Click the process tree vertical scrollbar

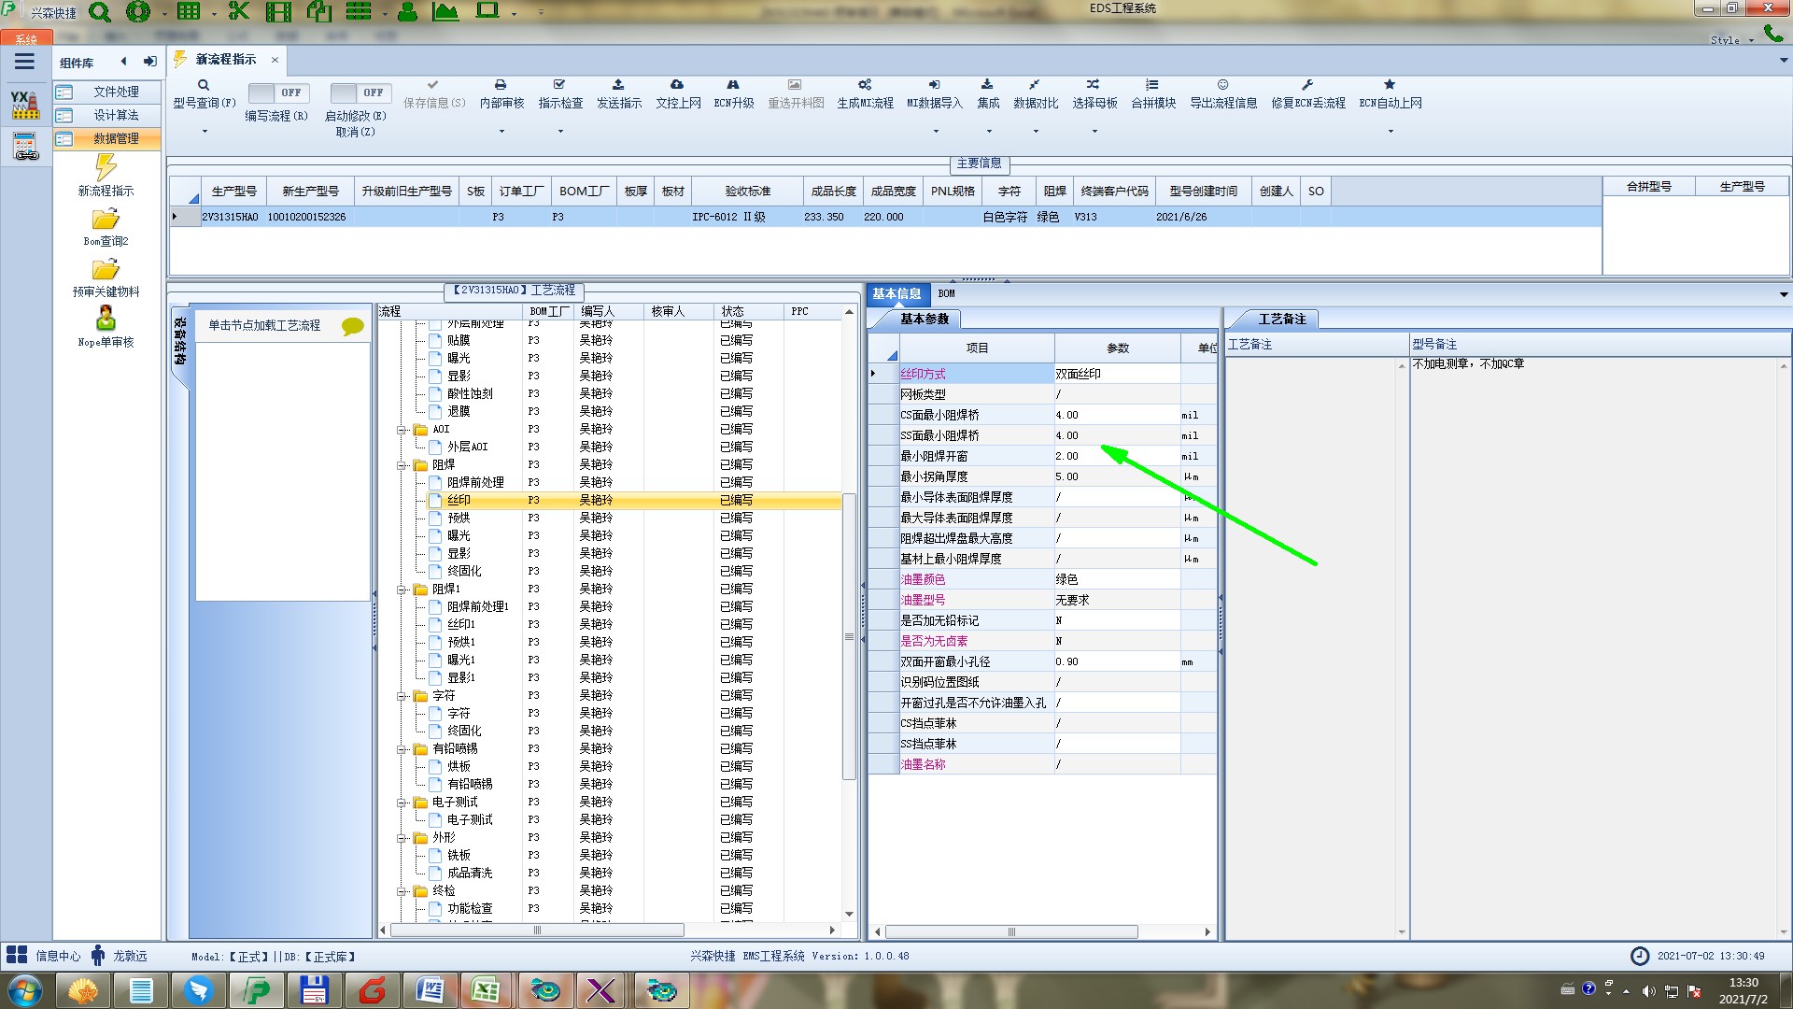[849, 636]
